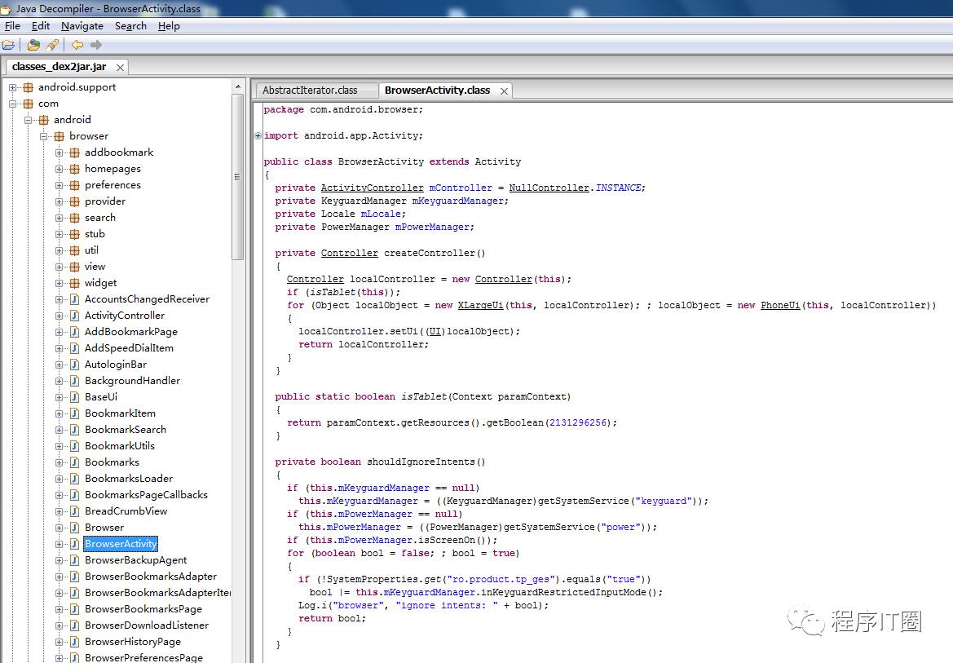Follow the NullController link in code
This screenshot has width=953, height=663.
pos(549,188)
